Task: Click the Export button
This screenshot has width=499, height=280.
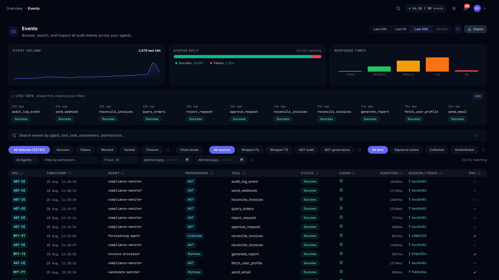Action: (x=475, y=29)
